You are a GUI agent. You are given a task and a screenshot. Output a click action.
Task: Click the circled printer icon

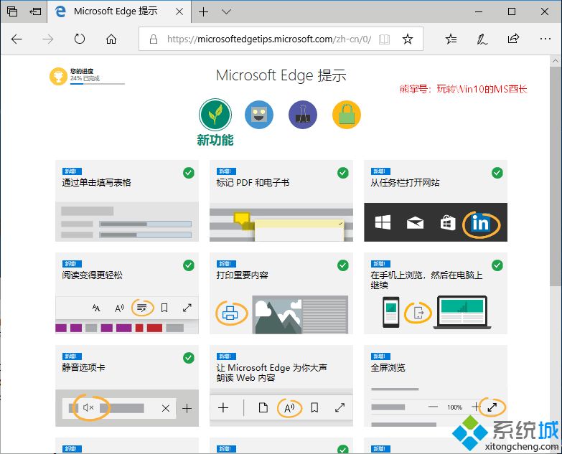tap(232, 313)
